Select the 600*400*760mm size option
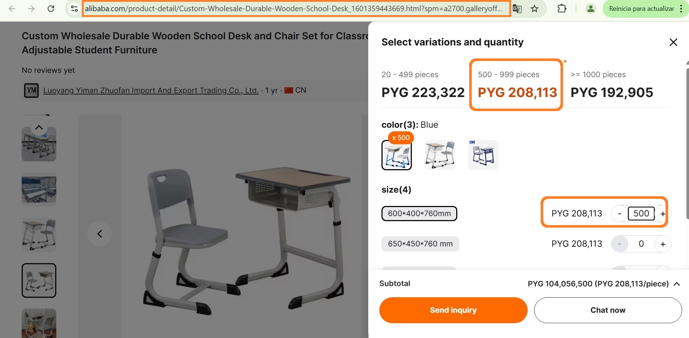Image resolution: width=689 pixels, height=338 pixels. [419, 214]
